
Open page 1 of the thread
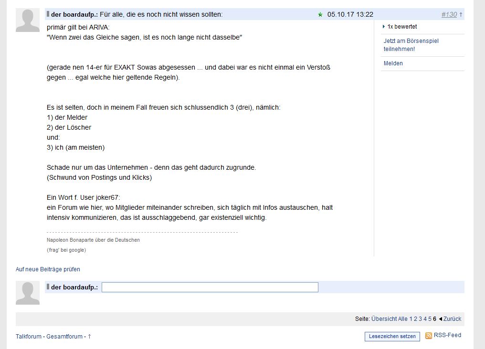tap(411, 319)
